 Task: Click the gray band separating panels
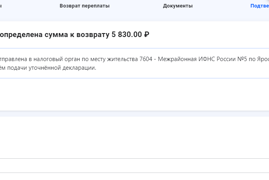tap(134, 114)
